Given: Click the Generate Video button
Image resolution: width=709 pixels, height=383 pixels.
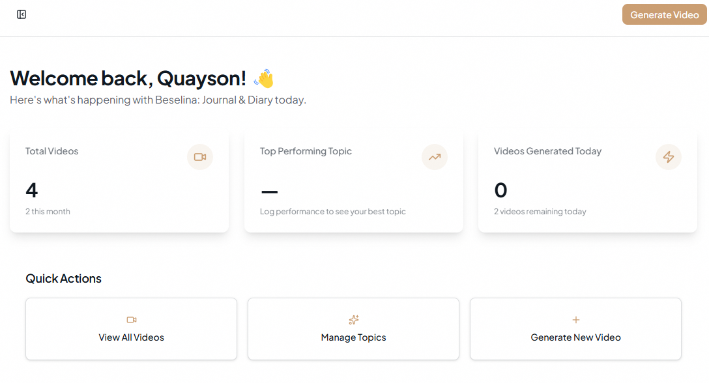Looking at the screenshot, I should click(664, 14).
